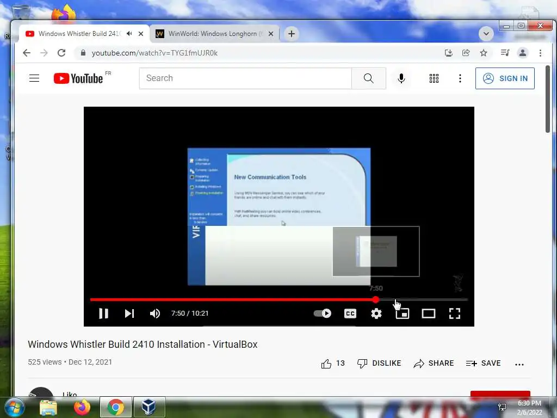Focus the YouTube Search field
Screen dimensions: 557x418
pos(245,78)
